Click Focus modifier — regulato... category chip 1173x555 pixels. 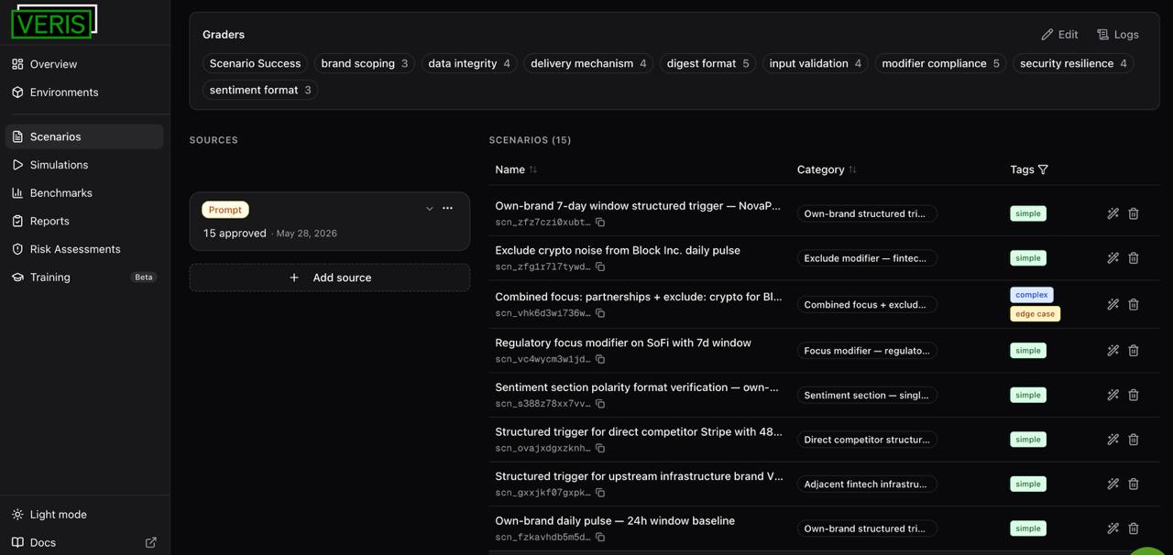pyautogui.click(x=866, y=351)
